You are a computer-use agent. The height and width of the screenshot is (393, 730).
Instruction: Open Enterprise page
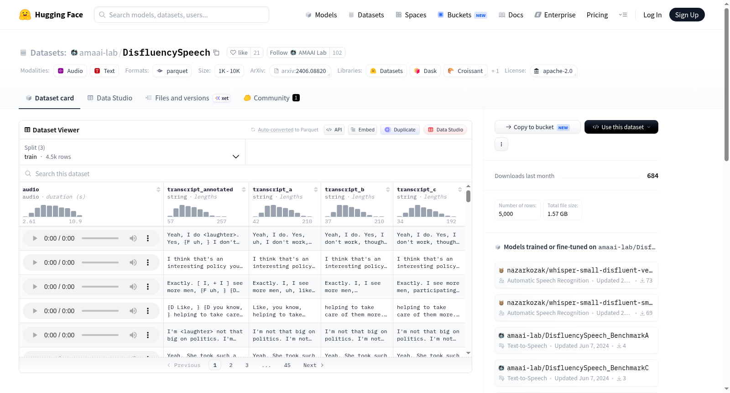[555, 15]
